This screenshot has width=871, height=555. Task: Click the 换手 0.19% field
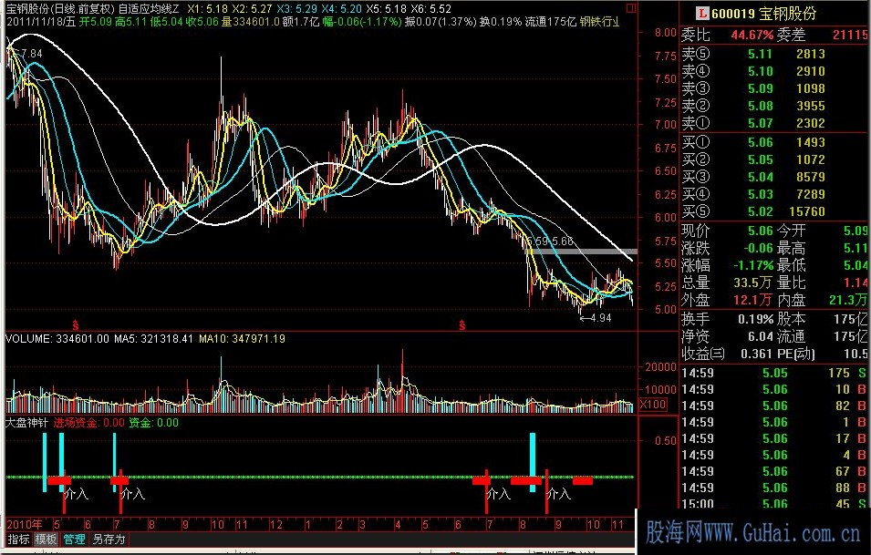(727, 319)
